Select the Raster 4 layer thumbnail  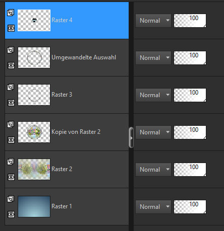[x=34, y=20]
